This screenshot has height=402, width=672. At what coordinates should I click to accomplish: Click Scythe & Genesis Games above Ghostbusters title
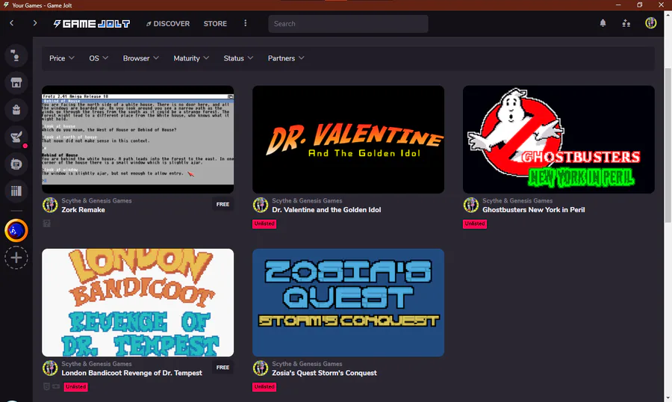tap(517, 200)
